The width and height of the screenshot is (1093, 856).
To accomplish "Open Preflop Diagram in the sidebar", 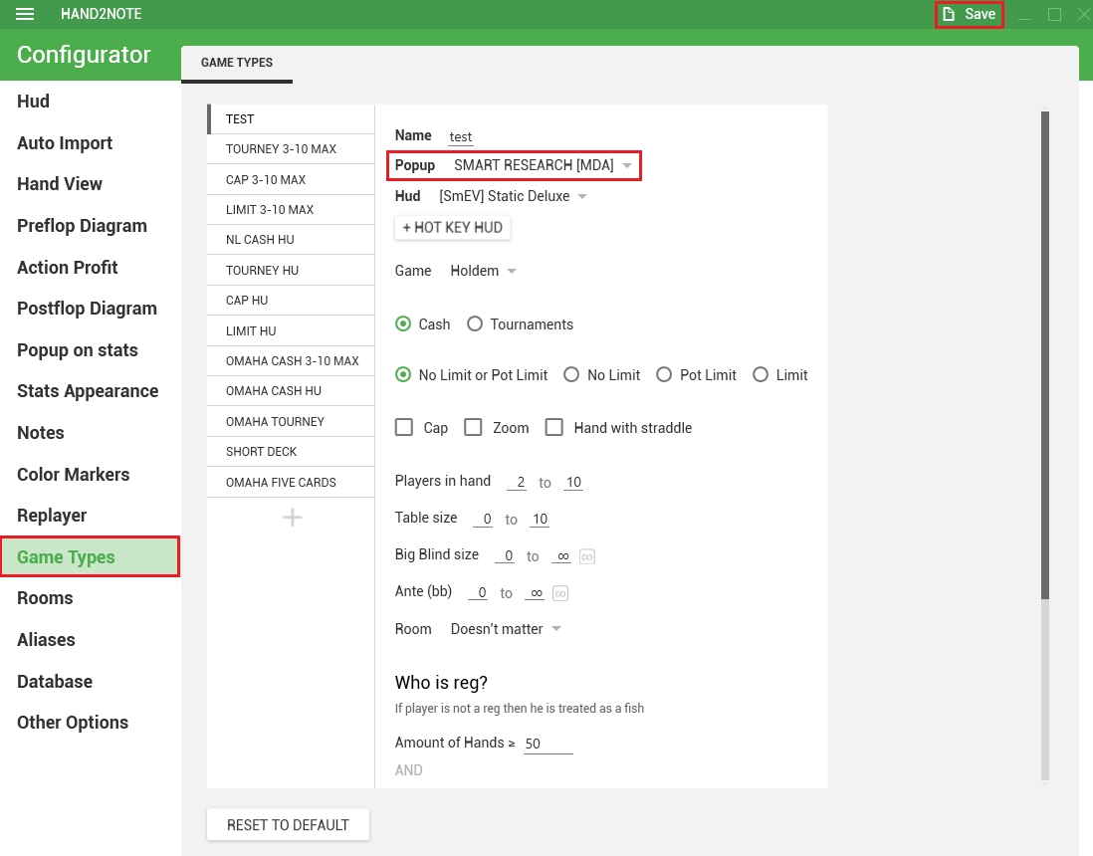I will tap(82, 226).
